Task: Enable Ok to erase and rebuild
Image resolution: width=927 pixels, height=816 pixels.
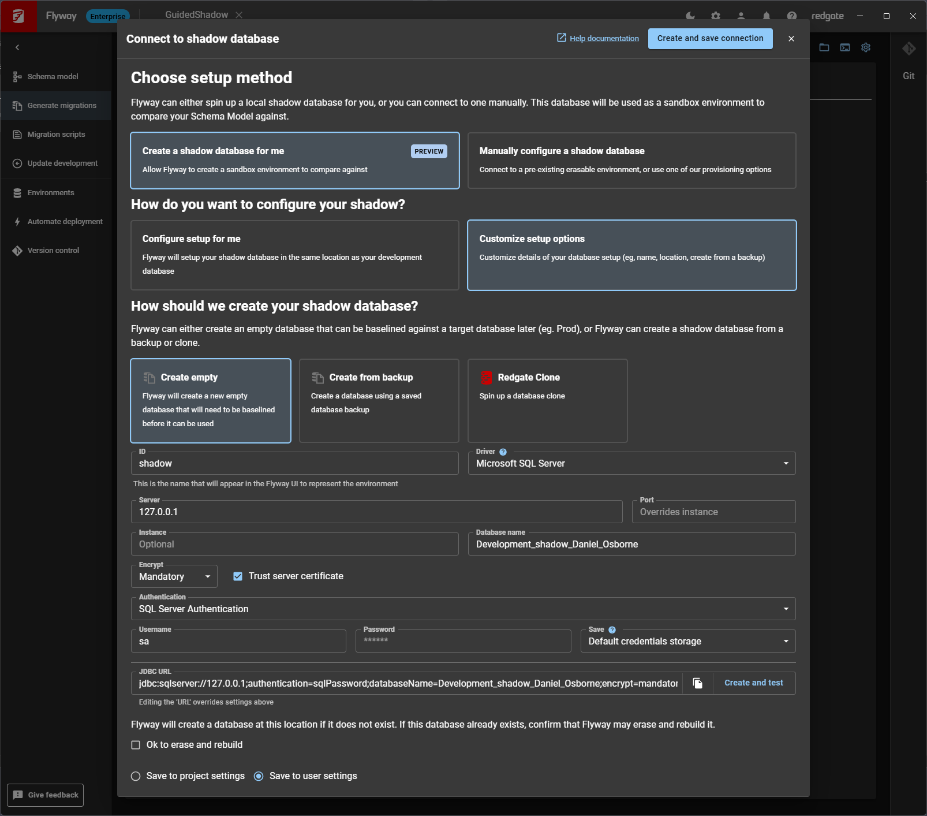Action: coord(136,745)
